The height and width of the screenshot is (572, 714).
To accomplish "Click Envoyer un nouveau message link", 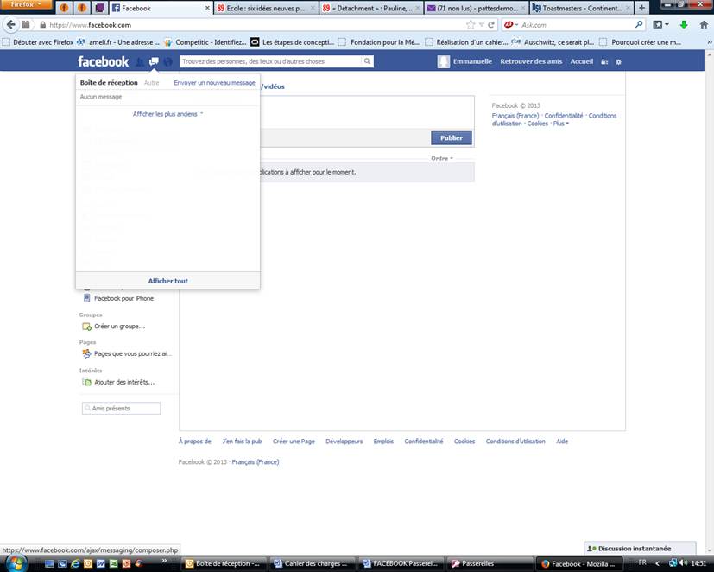I will click(214, 83).
